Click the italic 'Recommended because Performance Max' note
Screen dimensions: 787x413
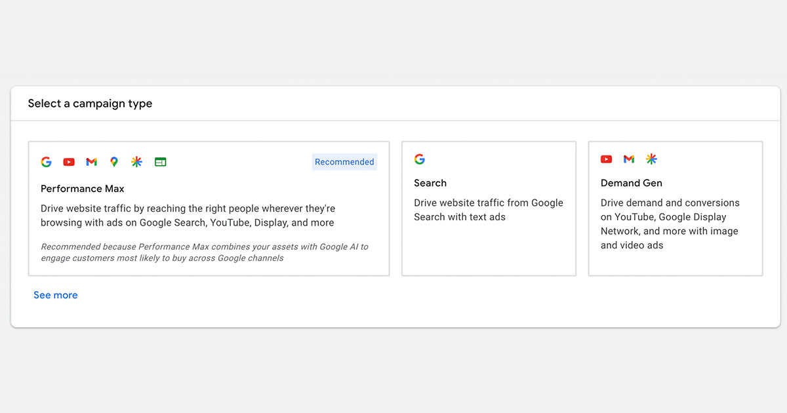[x=205, y=252]
